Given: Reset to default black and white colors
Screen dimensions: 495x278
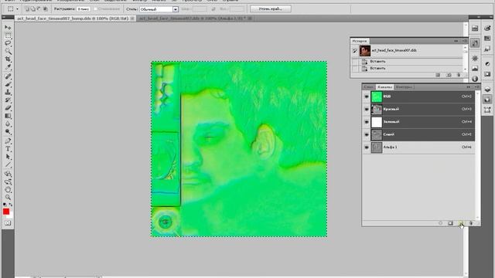Looking at the screenshot, I should 5,205.
